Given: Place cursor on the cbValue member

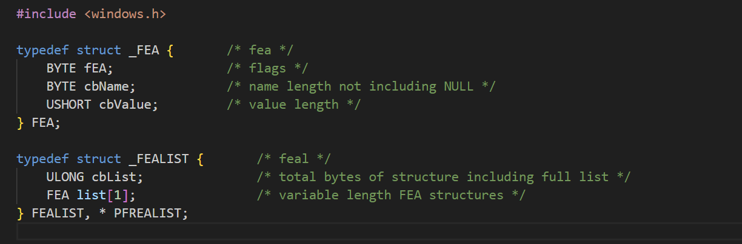Looking at the screenshot, I should [x=125, y=104].
